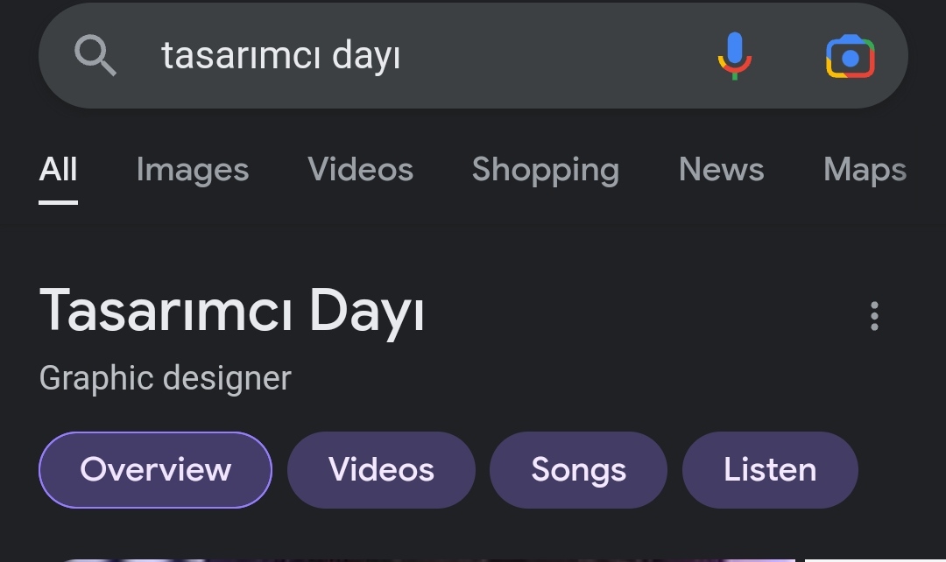Click the magnifying glass search icon
946x562 pixels.
coord(95,55)
